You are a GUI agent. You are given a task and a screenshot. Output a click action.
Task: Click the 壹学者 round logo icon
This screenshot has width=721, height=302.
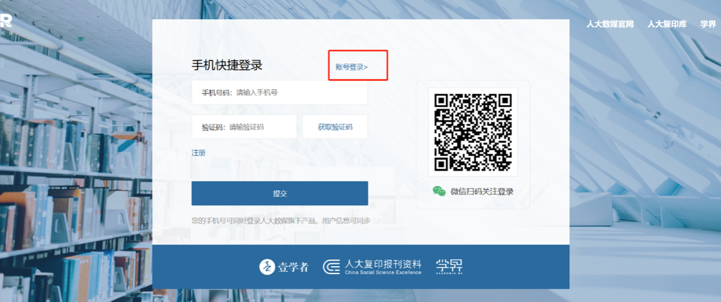(267, 267)
